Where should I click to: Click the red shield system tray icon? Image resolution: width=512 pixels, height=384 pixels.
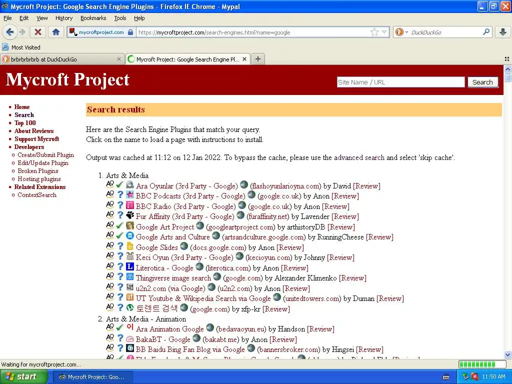pos(475,376)
